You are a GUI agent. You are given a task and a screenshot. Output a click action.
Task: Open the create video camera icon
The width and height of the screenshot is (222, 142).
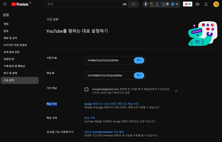click(198, 4)
